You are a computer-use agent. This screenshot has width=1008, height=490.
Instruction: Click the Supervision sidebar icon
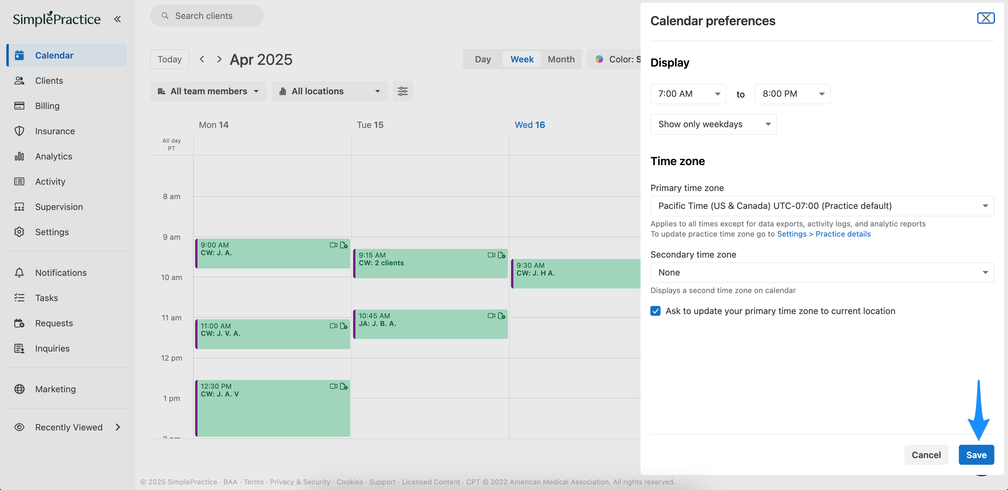pos(19,207)
